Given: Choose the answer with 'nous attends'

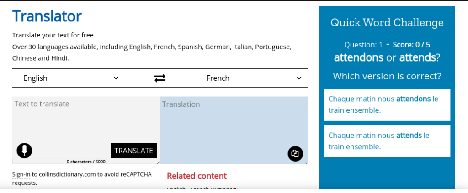Looking at the screenshot, I should point(387,141).
